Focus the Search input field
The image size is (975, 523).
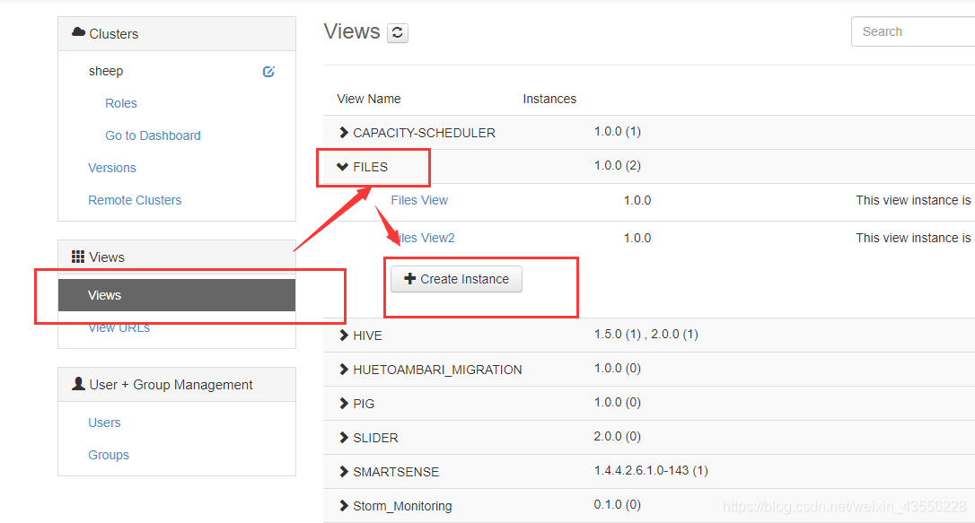(913, 31)
